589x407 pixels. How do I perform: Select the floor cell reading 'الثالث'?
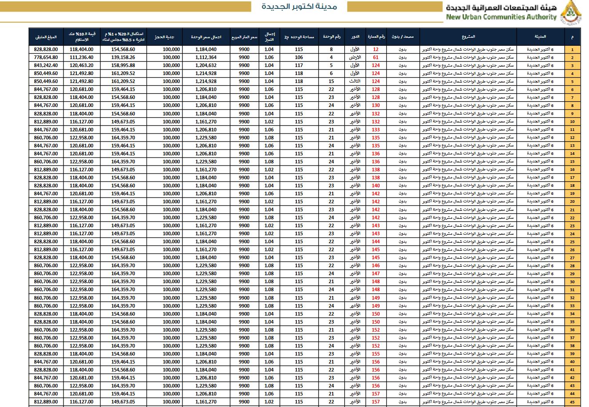coord(355,82)
